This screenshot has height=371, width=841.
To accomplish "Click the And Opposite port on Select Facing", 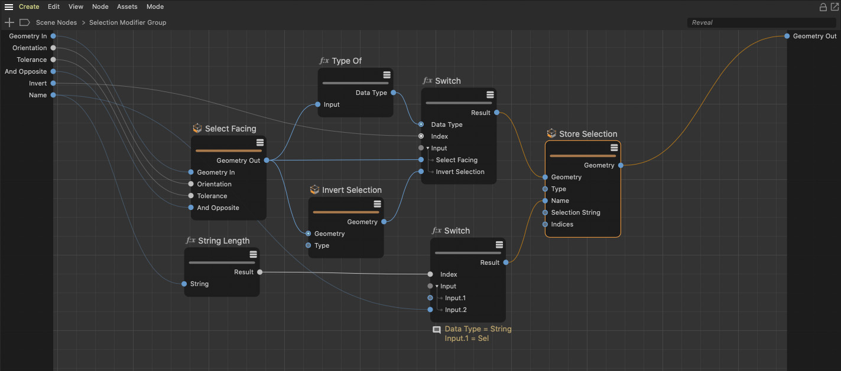I will [191, 208].
